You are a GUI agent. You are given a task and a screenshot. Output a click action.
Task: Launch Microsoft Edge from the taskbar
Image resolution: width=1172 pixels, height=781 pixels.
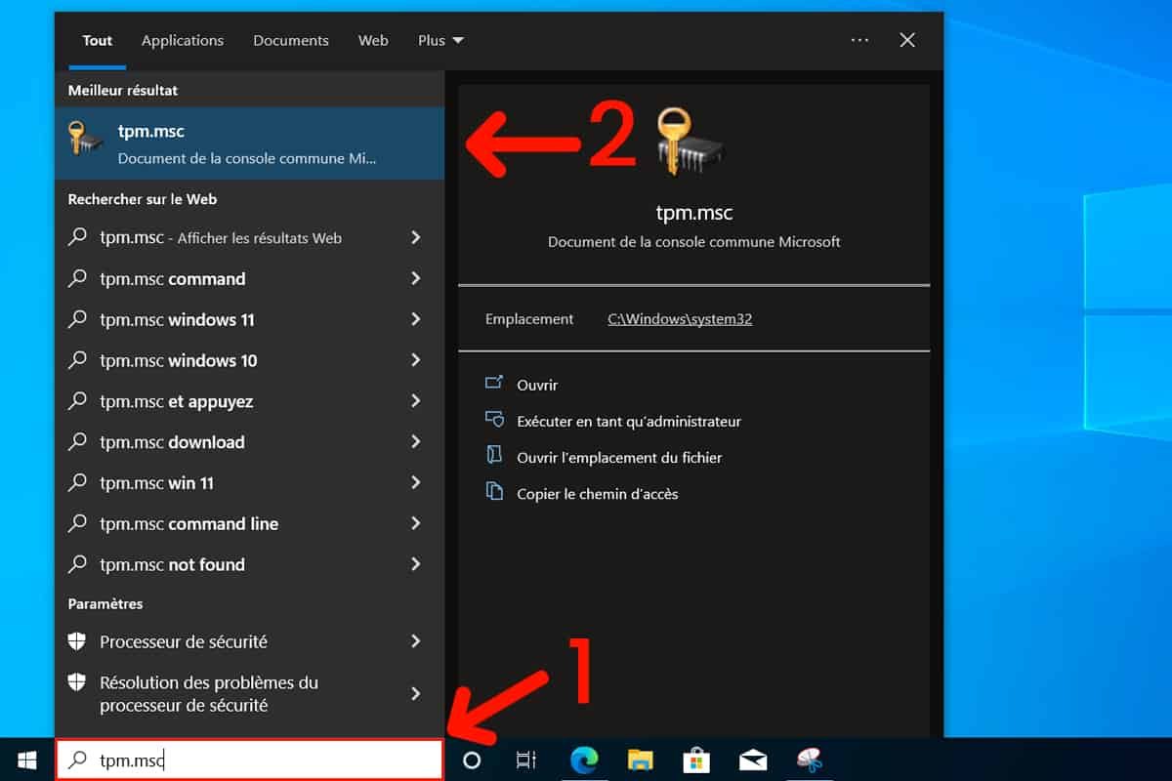pyautogui.click(x=584, y=760)
